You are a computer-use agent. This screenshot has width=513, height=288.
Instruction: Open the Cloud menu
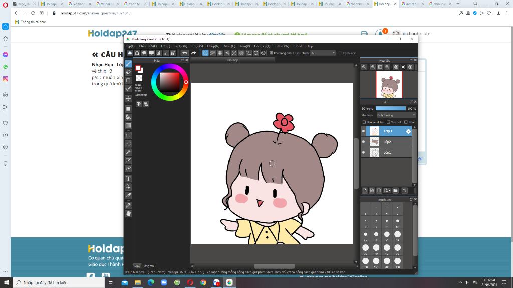(298, 46)
